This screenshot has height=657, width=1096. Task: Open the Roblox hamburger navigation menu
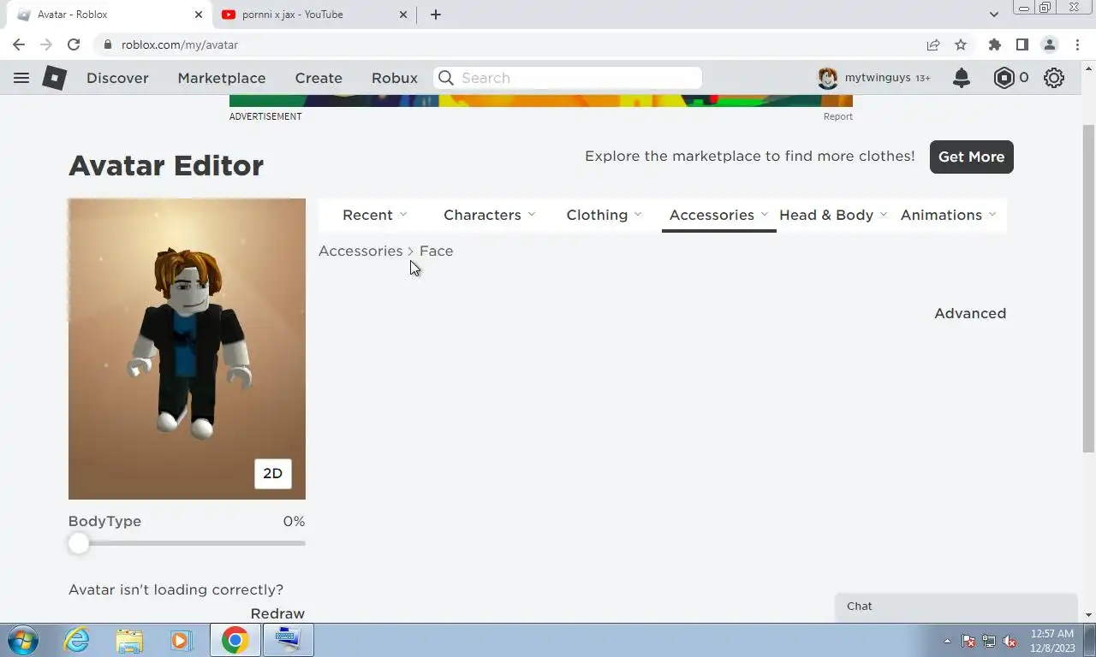pos(21,78)
